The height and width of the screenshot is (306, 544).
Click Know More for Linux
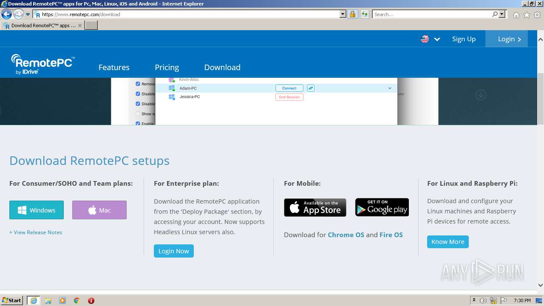pos(448,241)
